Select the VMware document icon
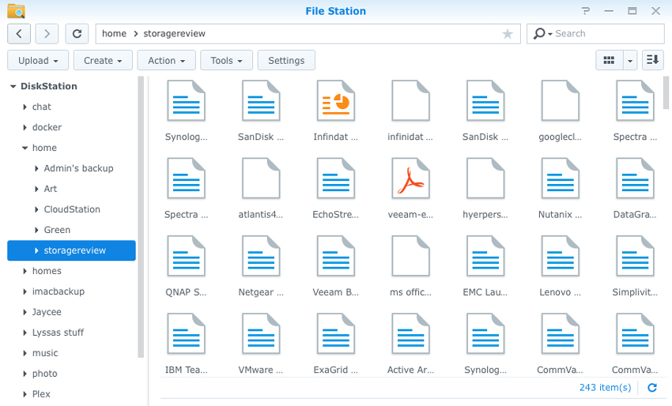 point(261,333)
